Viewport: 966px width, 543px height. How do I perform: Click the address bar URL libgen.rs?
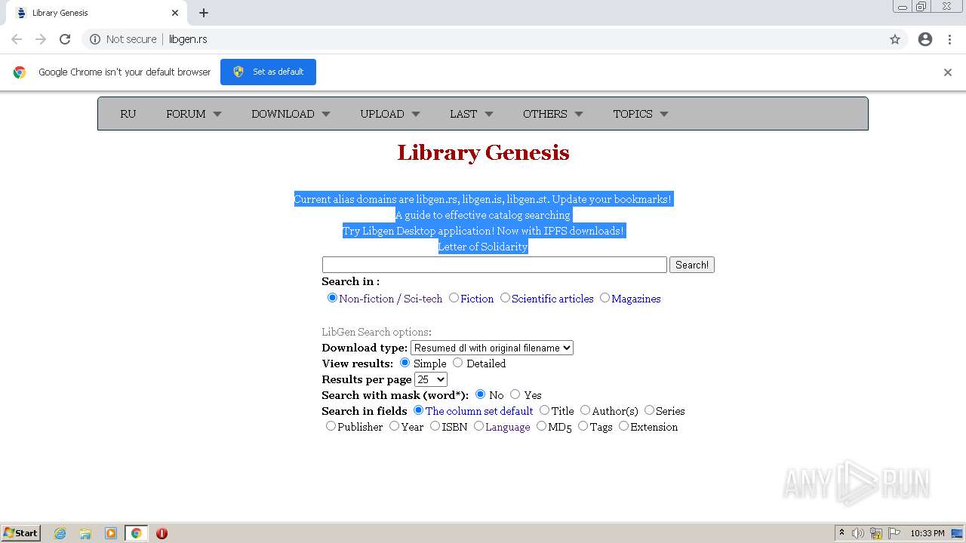coord(188,39)
